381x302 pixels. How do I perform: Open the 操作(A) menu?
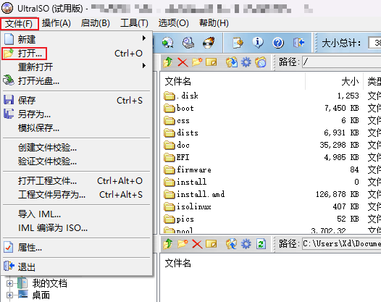point(56,23)
